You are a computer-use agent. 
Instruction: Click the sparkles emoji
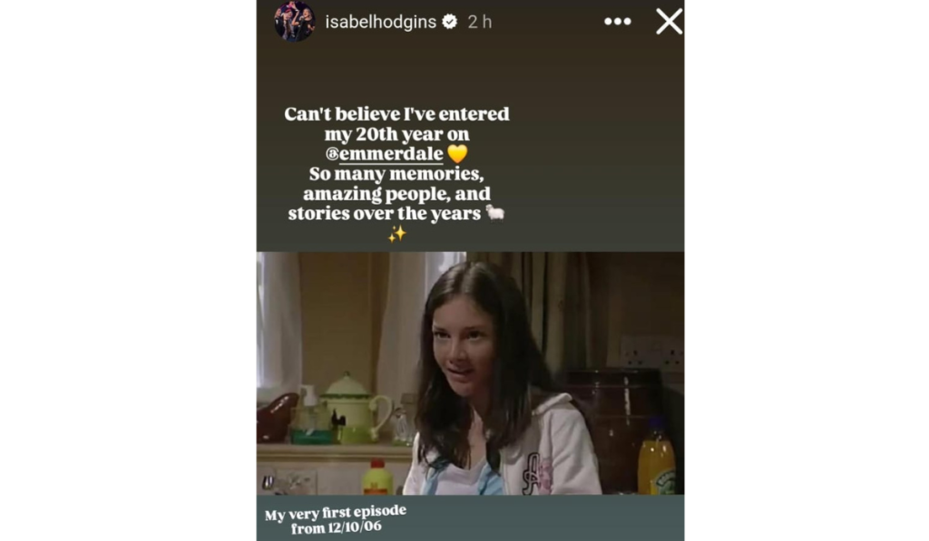tap(397, 234)
